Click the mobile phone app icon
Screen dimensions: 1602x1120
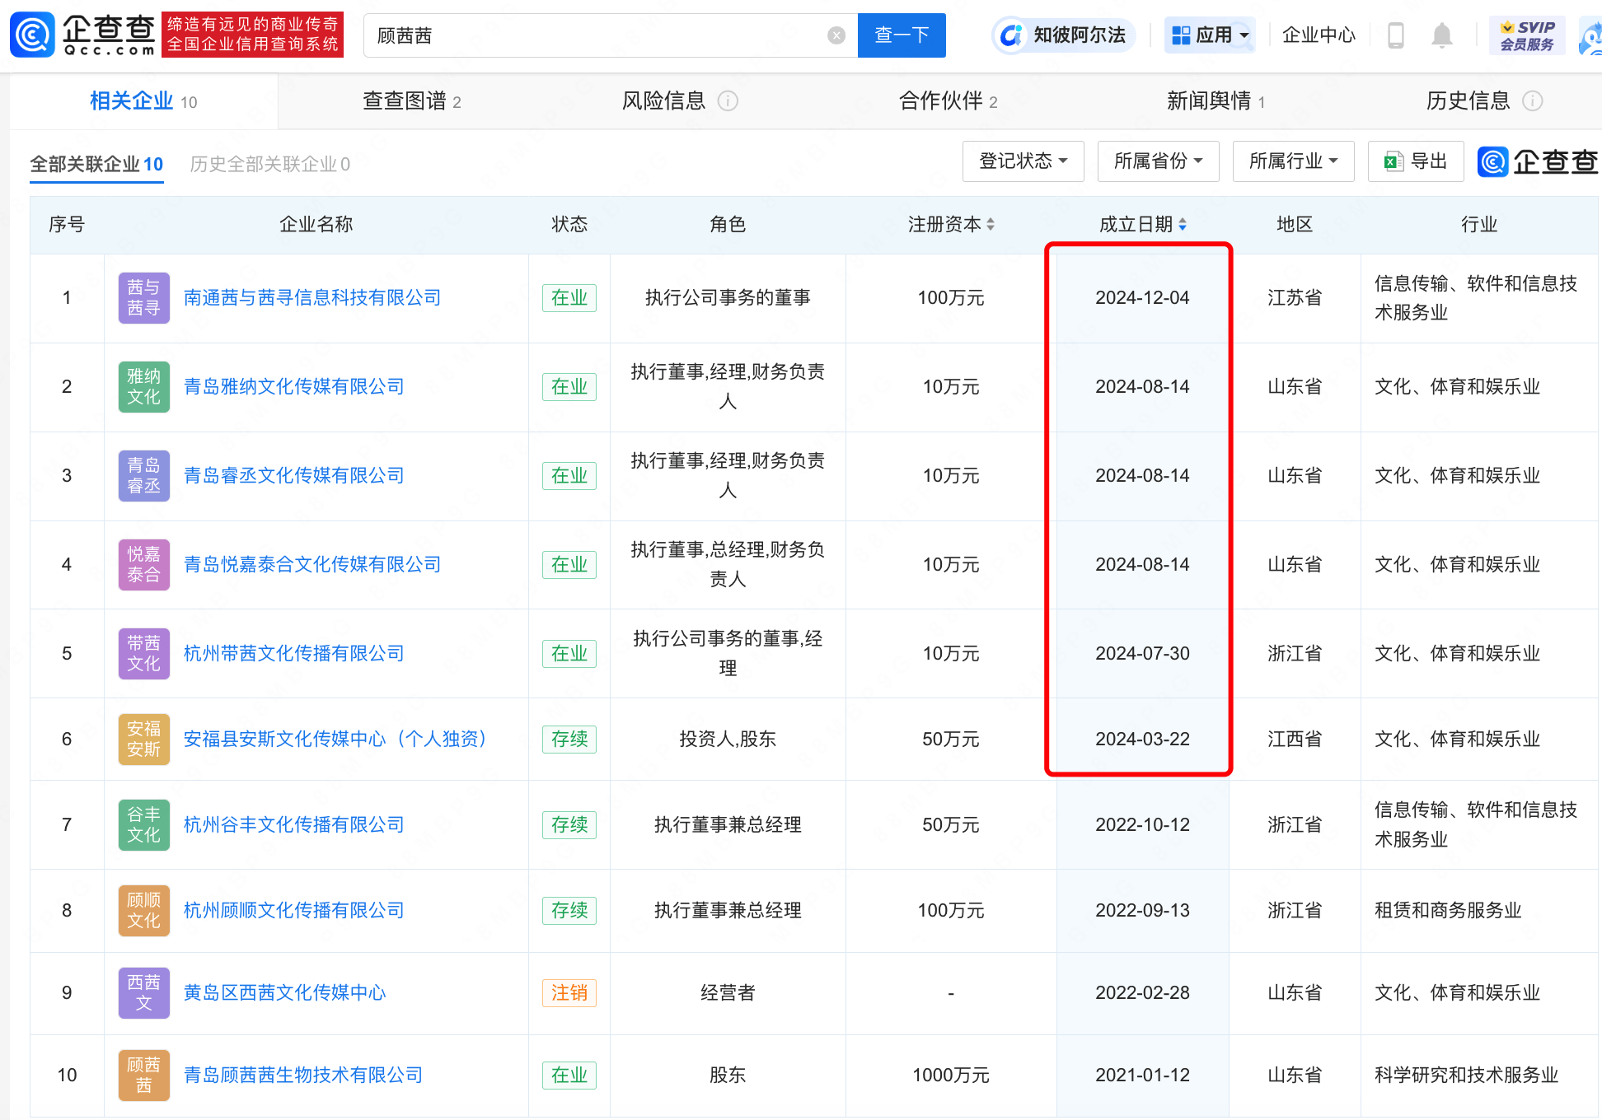1396,35
